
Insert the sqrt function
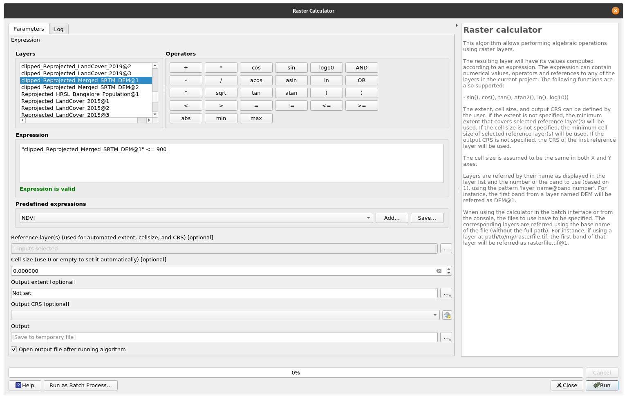coord(221,93)
